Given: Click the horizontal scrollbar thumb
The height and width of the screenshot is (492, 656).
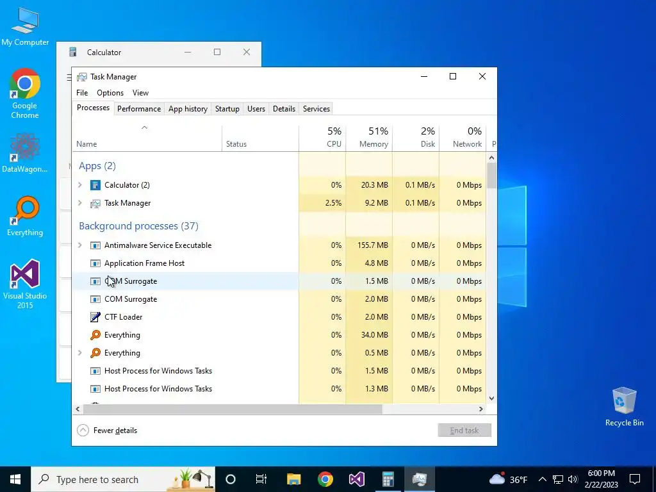Looking at the screenshot, I should point(233,409).
